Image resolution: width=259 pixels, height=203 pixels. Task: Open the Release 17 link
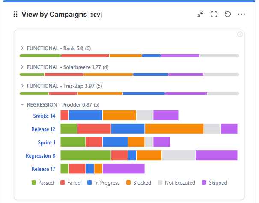(x=43, y=169)
